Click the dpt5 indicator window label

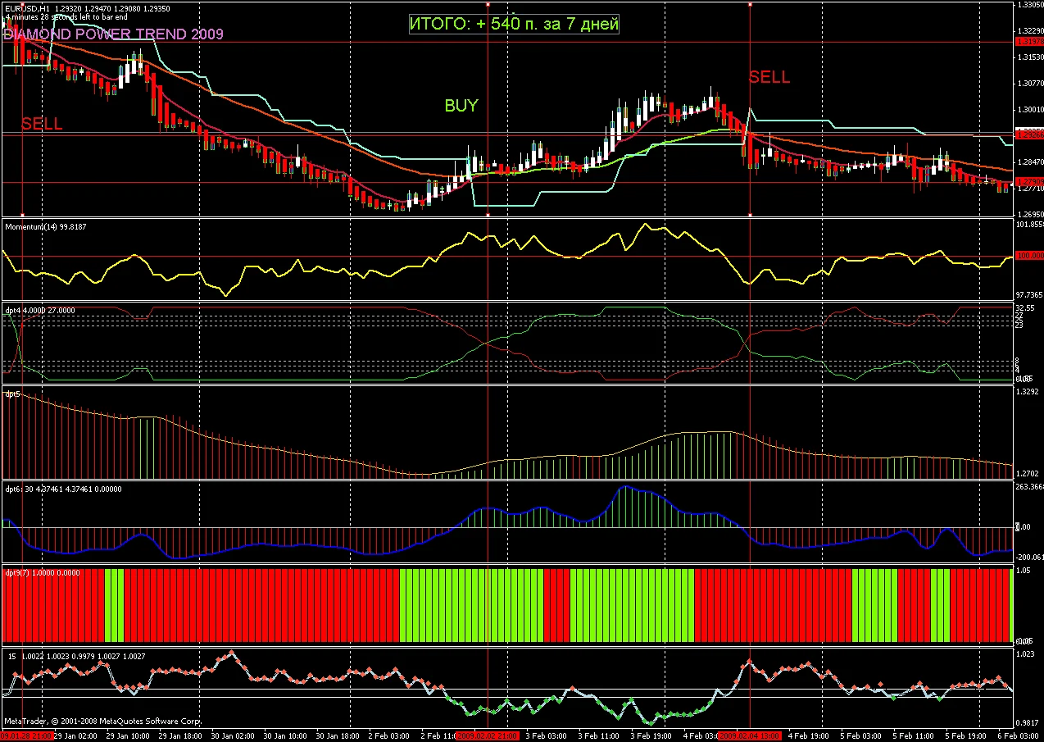click(13, 394)
